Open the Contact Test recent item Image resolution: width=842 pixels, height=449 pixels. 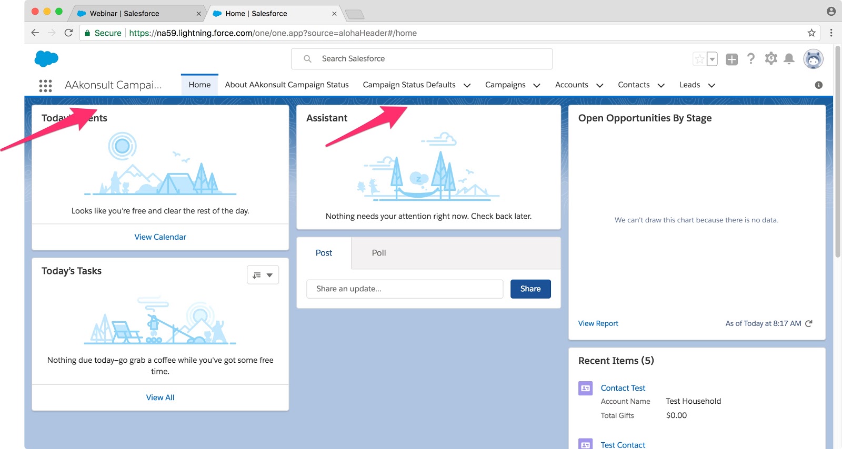(623, 388)
